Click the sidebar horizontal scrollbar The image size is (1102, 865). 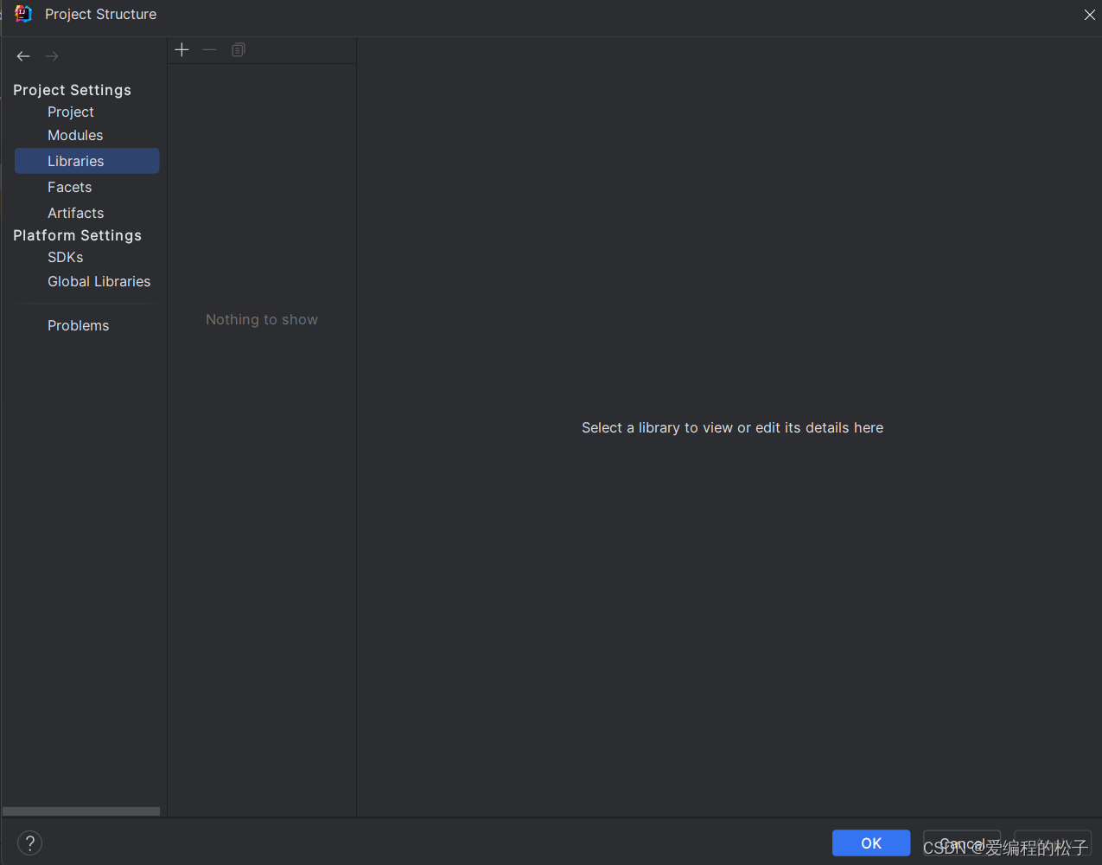coord(81,811)
